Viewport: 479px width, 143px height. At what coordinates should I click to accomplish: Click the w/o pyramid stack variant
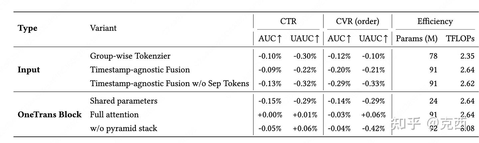[123, 128]
